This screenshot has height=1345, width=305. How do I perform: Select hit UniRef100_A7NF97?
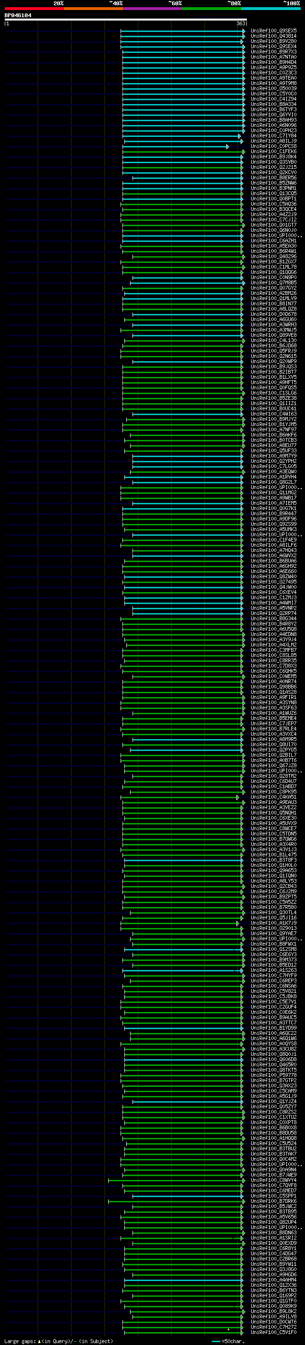[273, 430]
